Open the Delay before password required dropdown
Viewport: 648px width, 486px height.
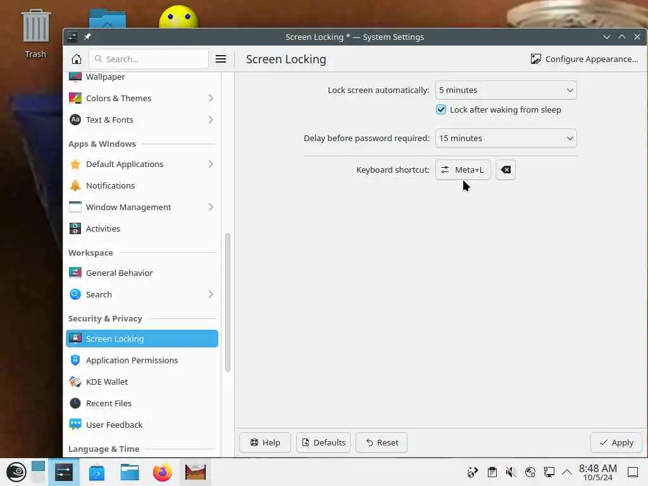506,138
